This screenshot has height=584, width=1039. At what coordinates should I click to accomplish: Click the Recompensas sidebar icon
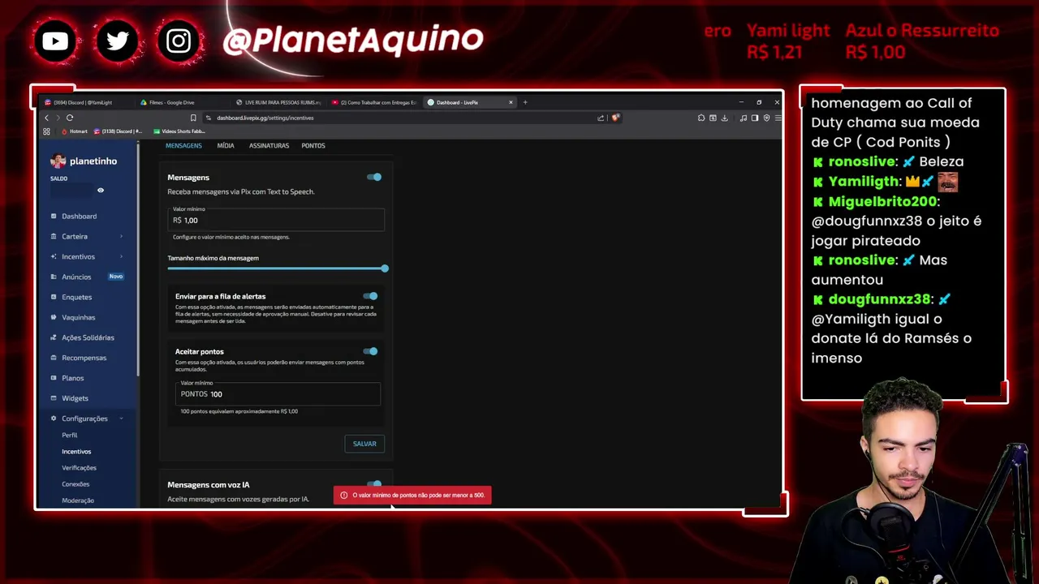click(54, 358)
